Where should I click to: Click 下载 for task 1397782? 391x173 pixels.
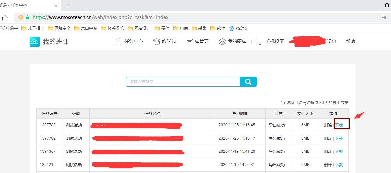(339, 138)
